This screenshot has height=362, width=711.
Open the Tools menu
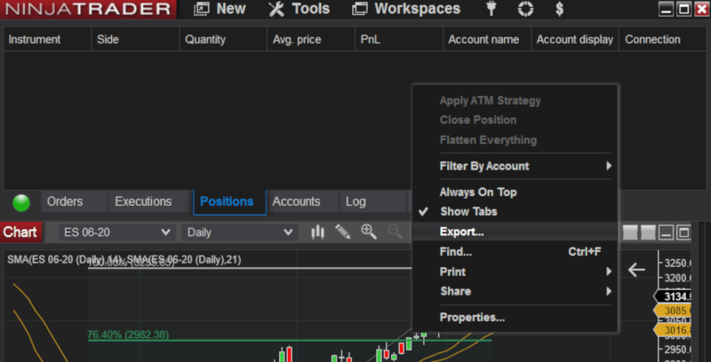(x=299, y=10)
